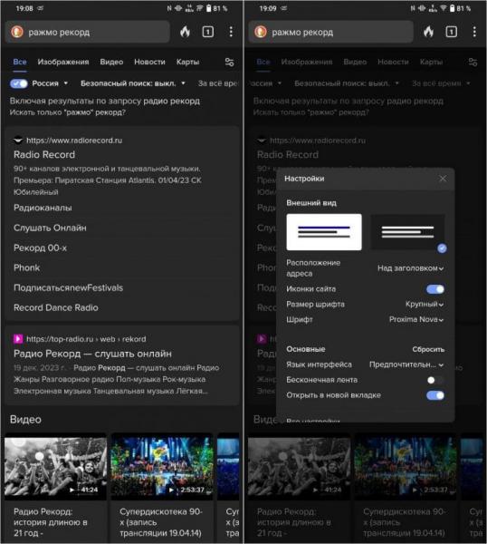Open https://www.radiorecord.ru URL in left screenshot
Screen dimensions: 487x544
pyautogui.click(x=74, y=141)
